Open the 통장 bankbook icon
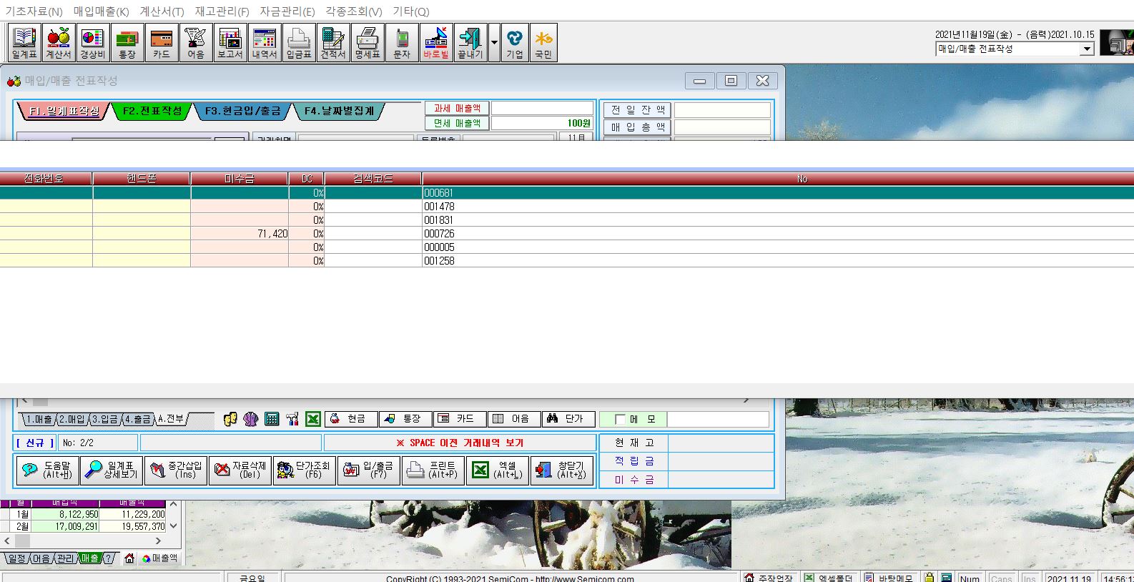Viewport: 1134px width, 582px height. 127,43
